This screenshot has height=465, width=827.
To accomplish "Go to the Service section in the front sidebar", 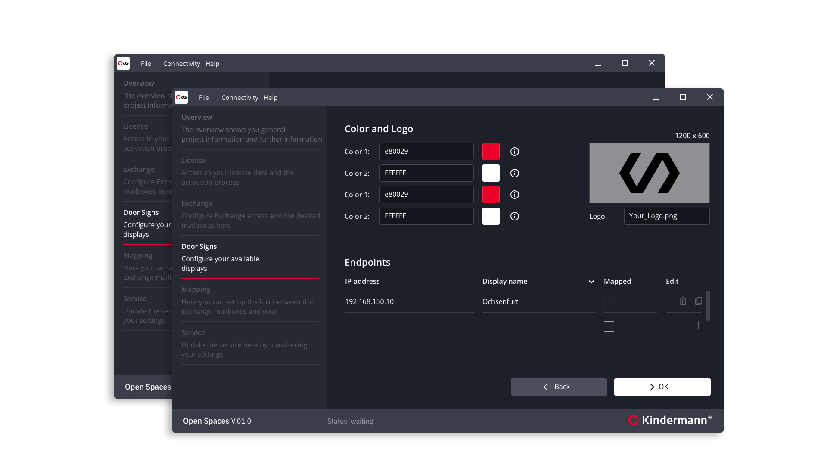I will [250, 344].
